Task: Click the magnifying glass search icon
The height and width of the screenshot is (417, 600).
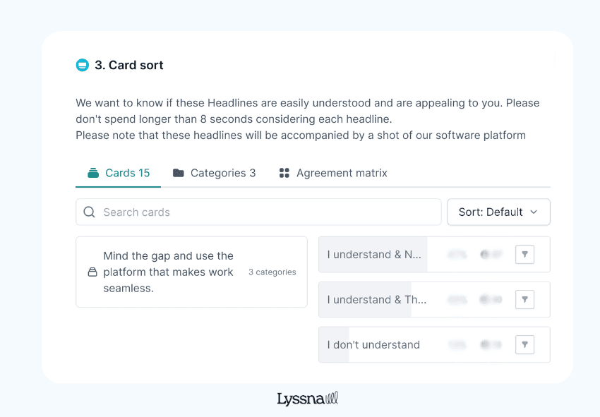Action: point(89,212)
